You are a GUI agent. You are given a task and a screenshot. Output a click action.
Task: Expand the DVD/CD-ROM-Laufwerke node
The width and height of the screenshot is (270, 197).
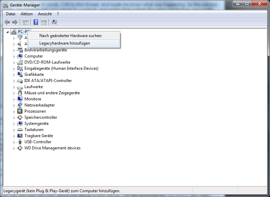click(14, 63)
